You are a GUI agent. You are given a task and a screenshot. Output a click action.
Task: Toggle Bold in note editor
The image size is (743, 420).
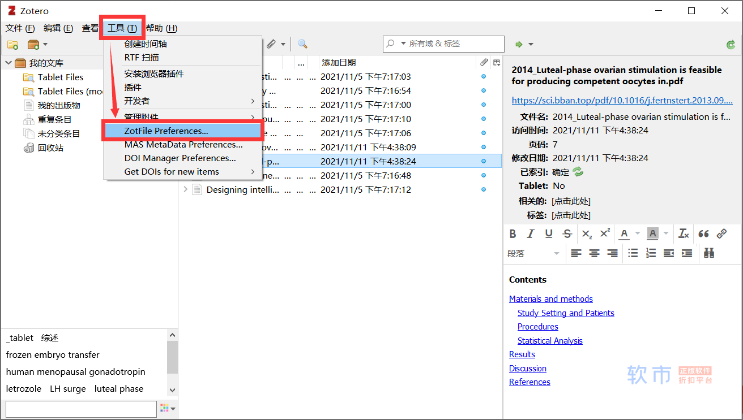point(513,233)
